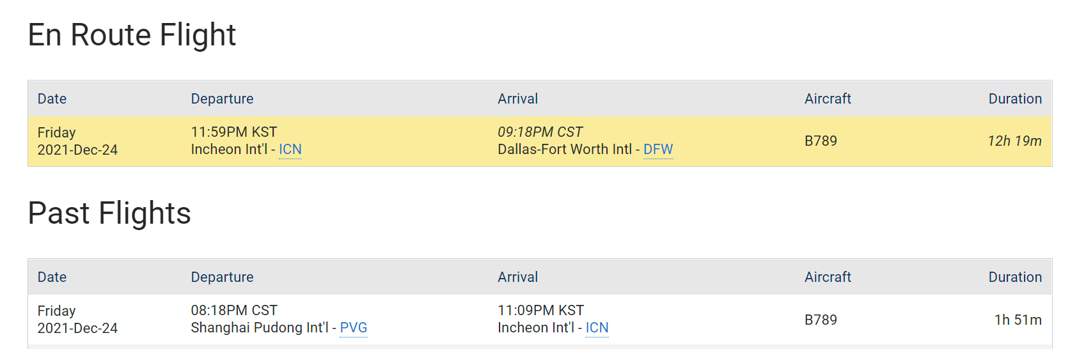Open the PVG airport link
1070x349 pixels.
pos(353,328)
